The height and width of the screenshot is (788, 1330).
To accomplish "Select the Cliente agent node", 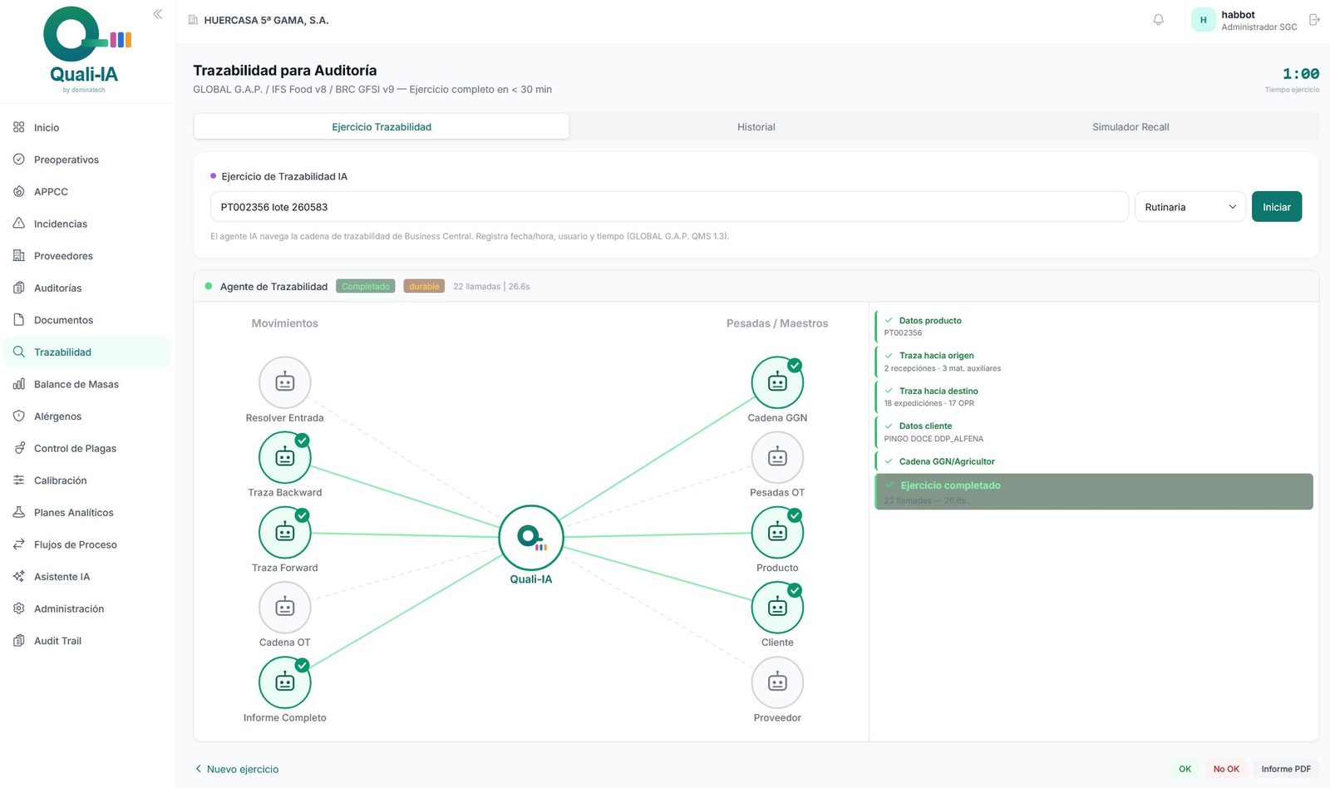I will click(777, 608).
